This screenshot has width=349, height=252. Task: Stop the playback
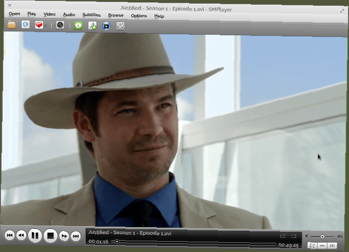(50, 236)
